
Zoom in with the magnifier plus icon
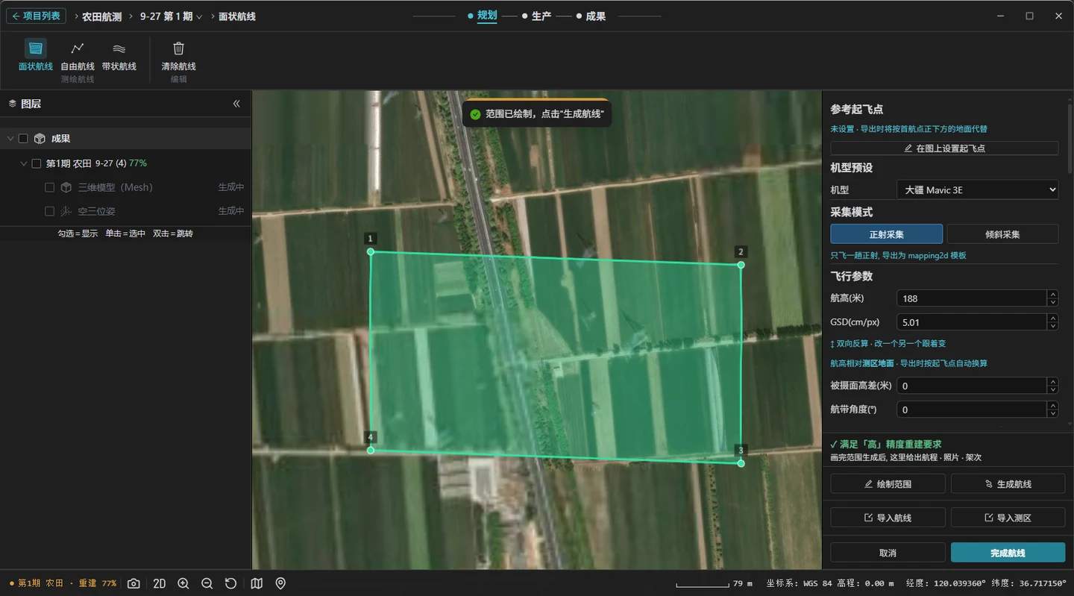pos(183,583)
